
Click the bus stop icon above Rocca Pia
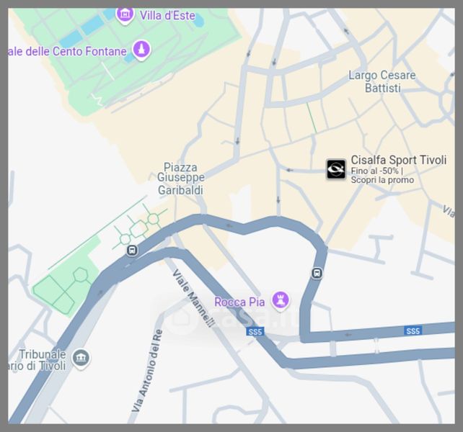click(317, 273)
